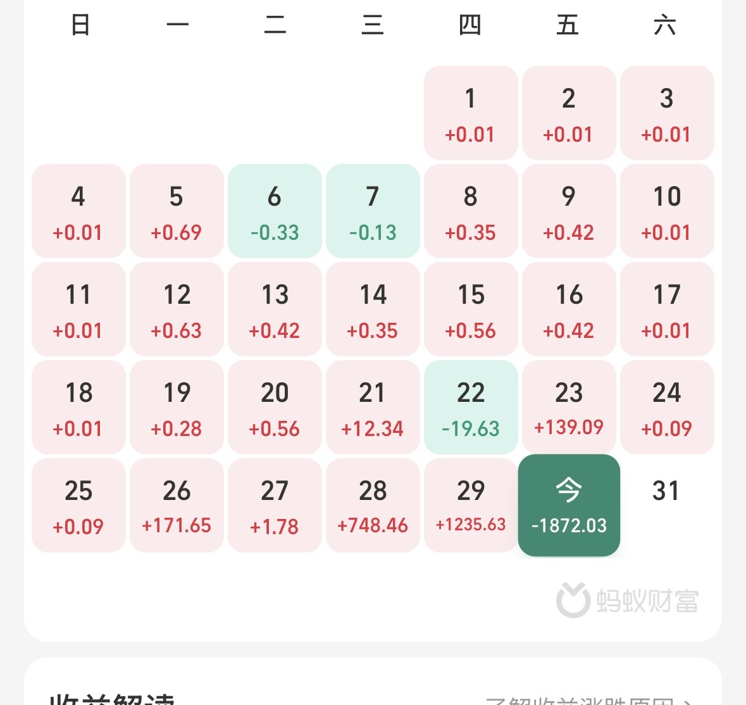Open day 21 showing +12.34
Image resolution: width=746 pixels, height=705 pixels.
(373, 408)
